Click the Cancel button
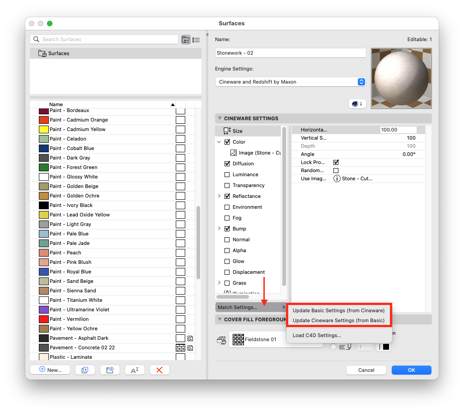Viewport: 464px width, 413px height. 366,370
